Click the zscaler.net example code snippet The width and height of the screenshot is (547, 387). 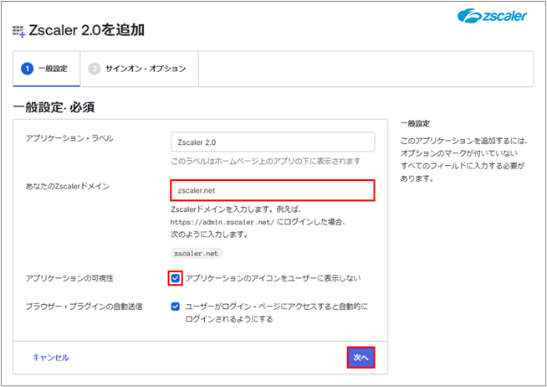(197, 254)
